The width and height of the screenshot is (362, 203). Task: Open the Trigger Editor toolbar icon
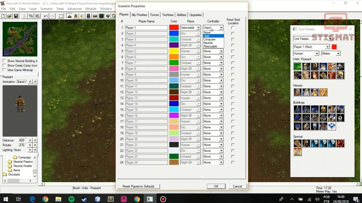click(76, 16)
